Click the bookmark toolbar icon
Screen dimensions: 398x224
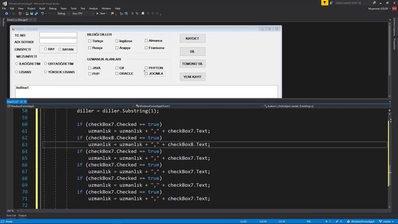tap(142, 14)
